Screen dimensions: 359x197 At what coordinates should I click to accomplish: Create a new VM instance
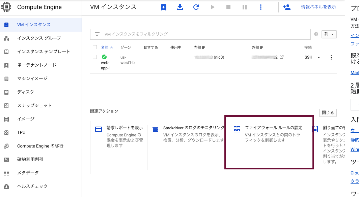[163, 7]
